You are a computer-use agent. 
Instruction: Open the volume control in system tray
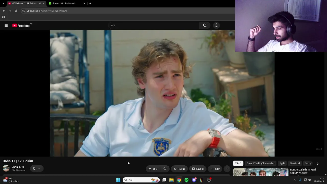click(310, 180)
